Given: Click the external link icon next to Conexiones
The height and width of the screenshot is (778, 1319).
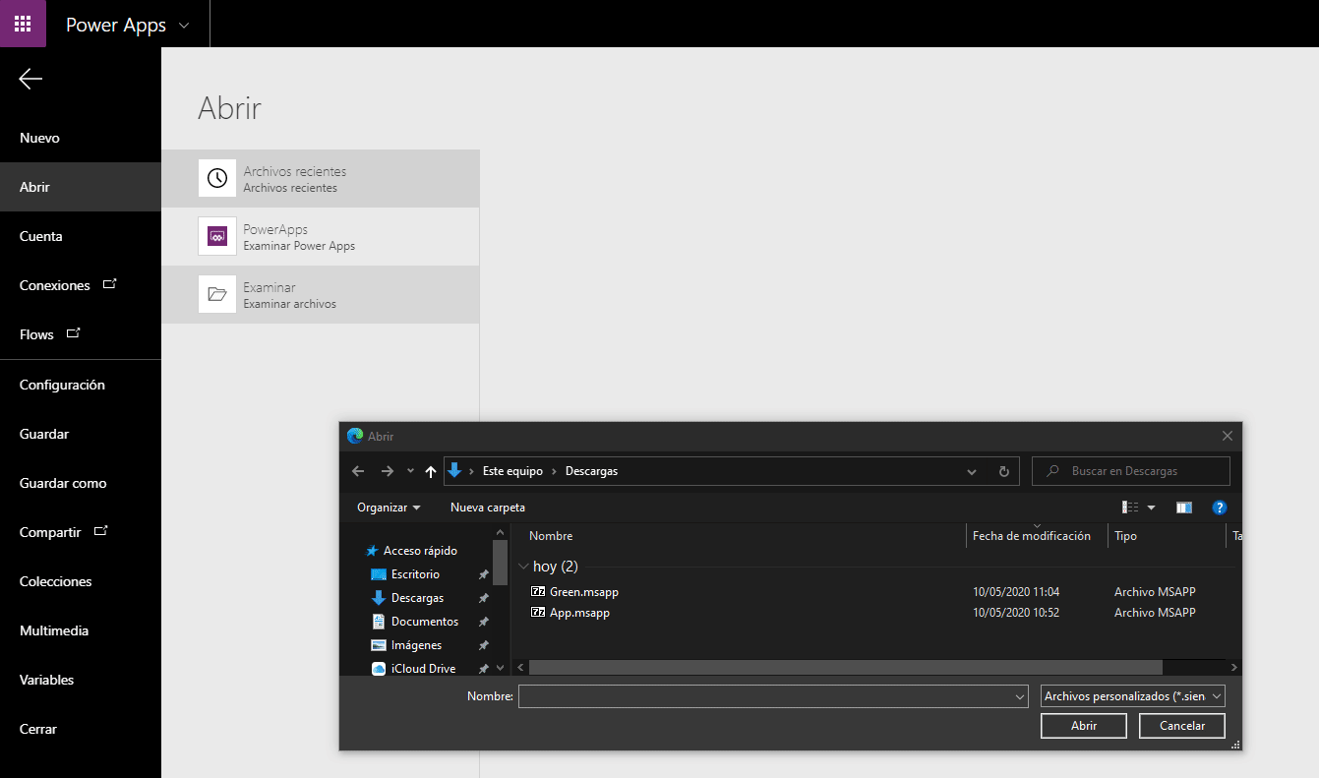Looking at the screenshot, I should point(110,283).
